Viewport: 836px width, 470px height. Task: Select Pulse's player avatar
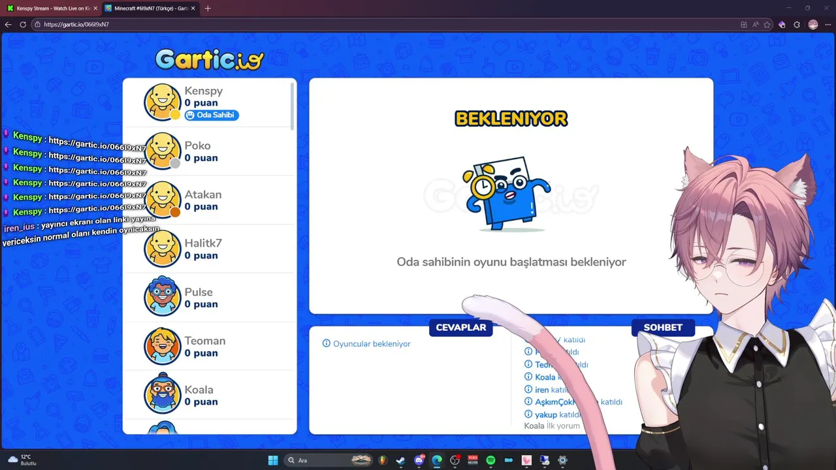162,297
